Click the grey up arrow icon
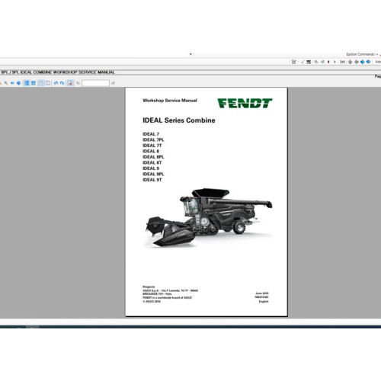The height and width of the screenshot is (381, 381). (350, 62)
